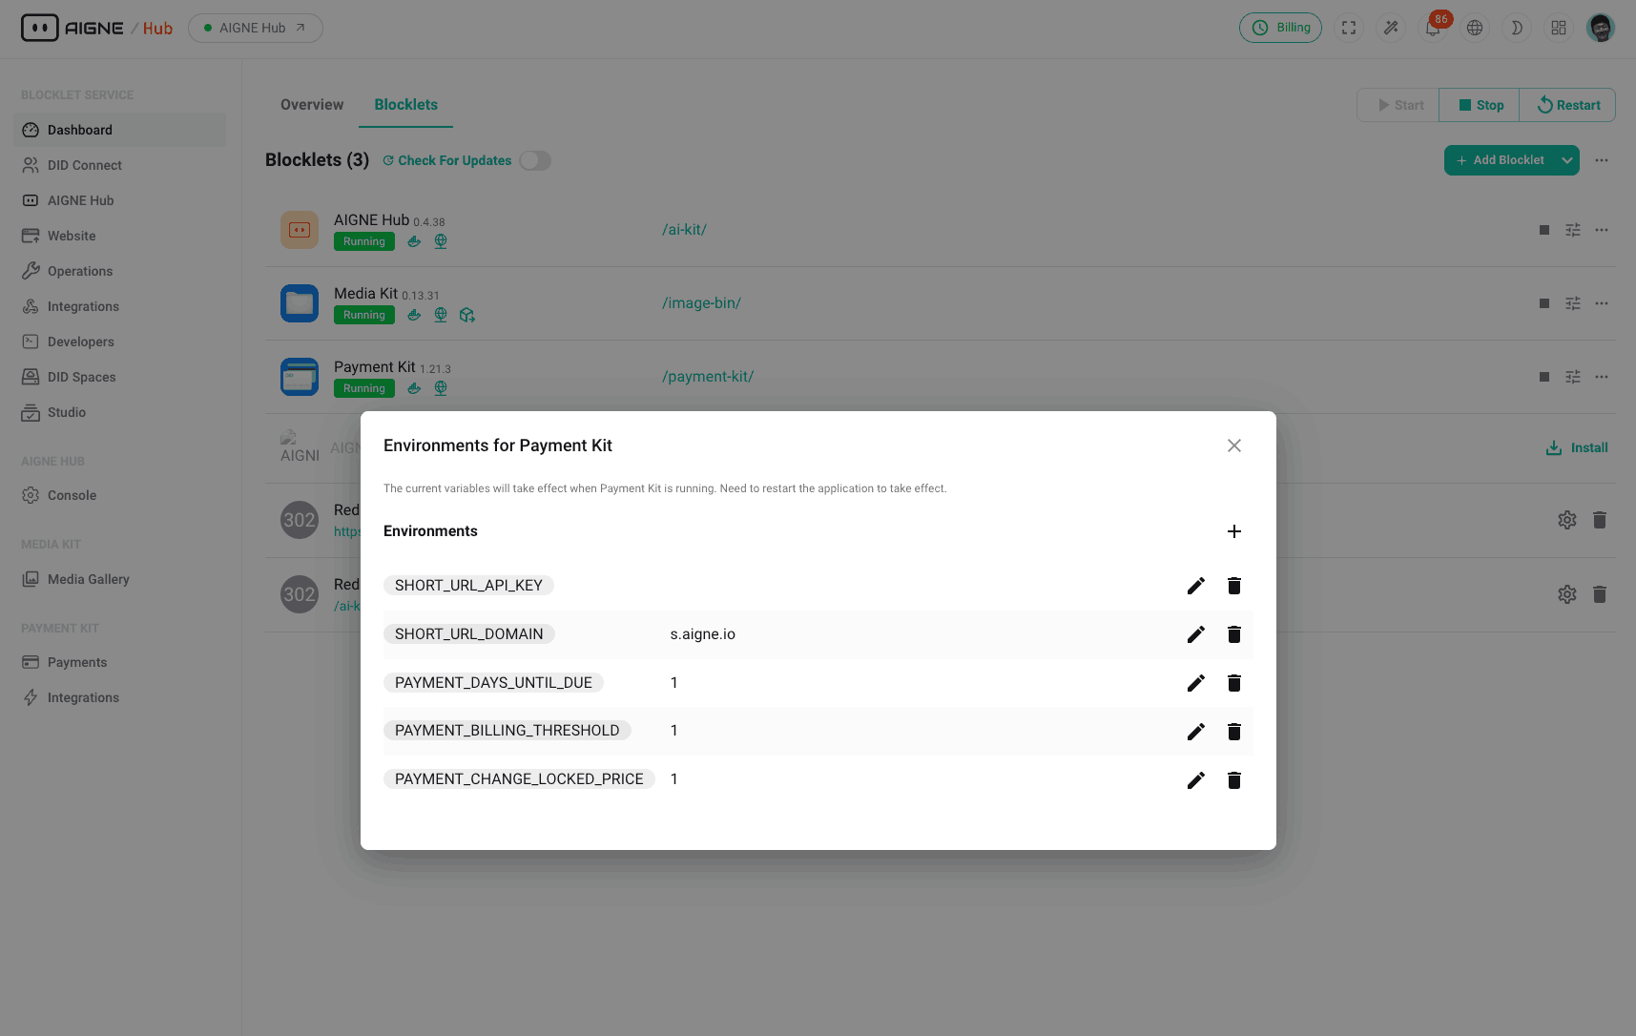The image size is (1636, 1036).
Task: Open the Payments section
Action: click(x=76, y=661)
